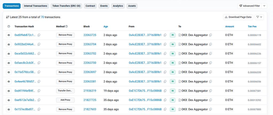Viewport: 273px width, 115px height.
Task: Click Transfer Own... method badge
Action: [x=65, y=91]
